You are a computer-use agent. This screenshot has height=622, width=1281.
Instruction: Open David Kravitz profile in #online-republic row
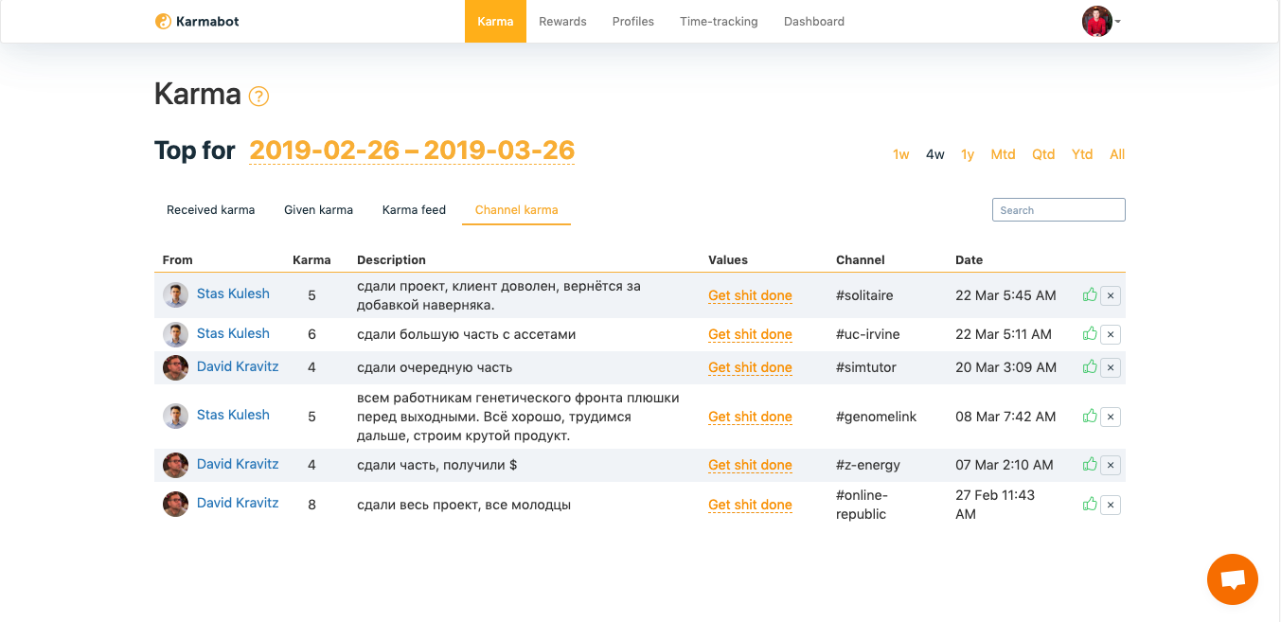238,503
